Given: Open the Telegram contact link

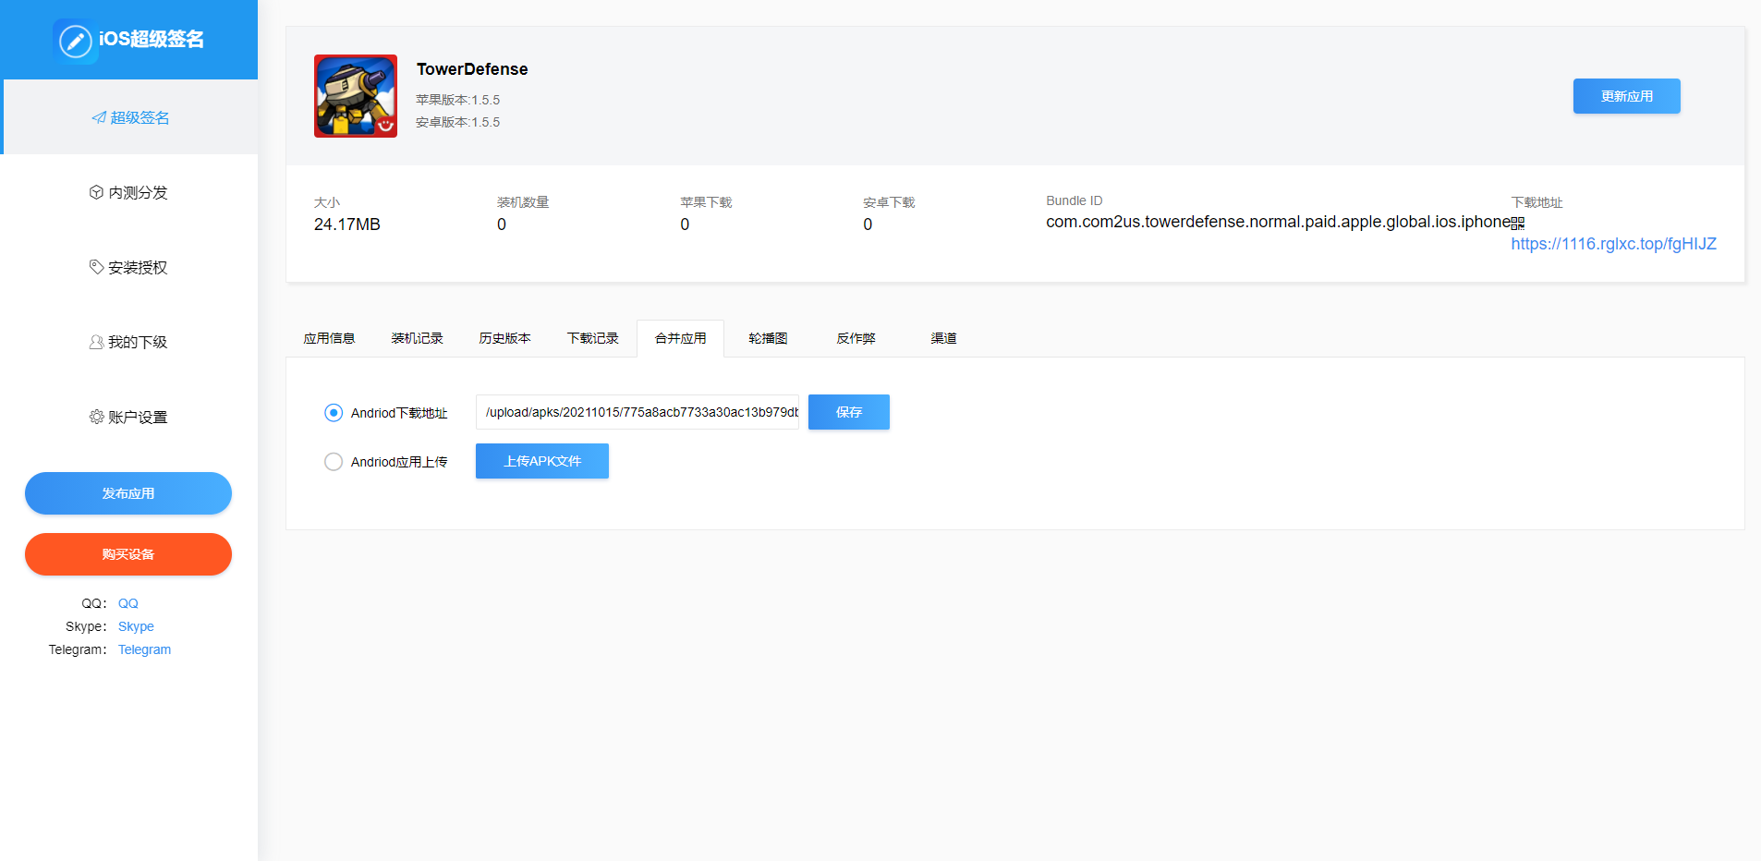Looking at the screenshot, I should click(144, 649).
